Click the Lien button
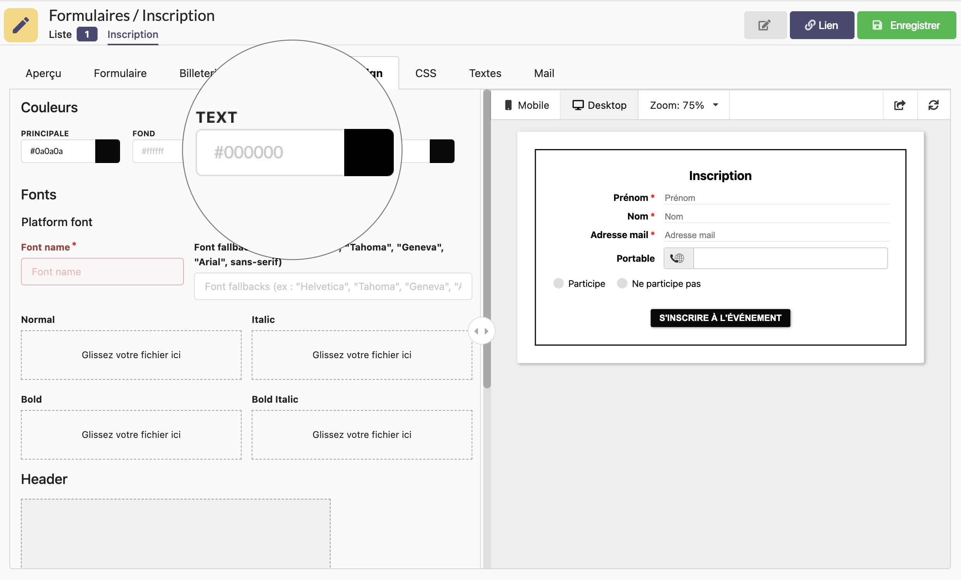The width and height of the screenshot is (961, 580). (821, 26)
